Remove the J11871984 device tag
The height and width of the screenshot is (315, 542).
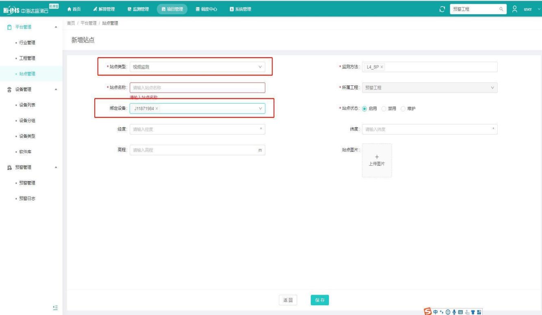pyautogui.click(x=157, y=109)
